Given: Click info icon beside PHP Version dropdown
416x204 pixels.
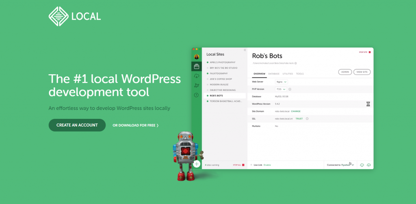Looking at the screenshot, I should point(290,89).
